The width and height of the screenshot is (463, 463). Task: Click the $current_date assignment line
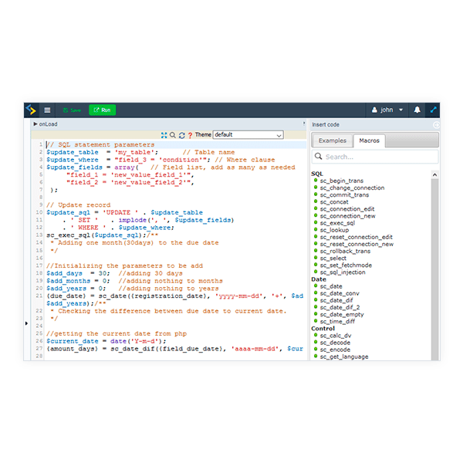pos(106,341)
